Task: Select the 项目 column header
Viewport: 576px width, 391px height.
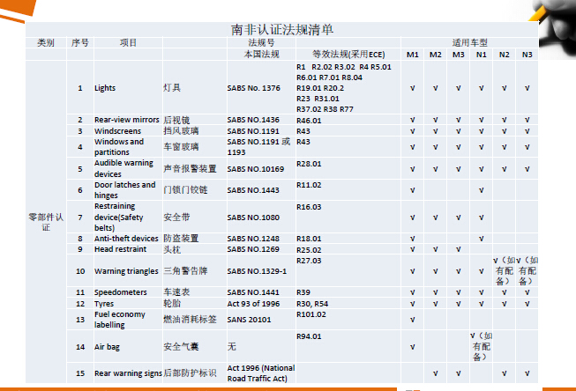Action: [128, 43]
